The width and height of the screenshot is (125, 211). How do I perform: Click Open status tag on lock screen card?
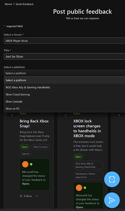pos(78,157)
